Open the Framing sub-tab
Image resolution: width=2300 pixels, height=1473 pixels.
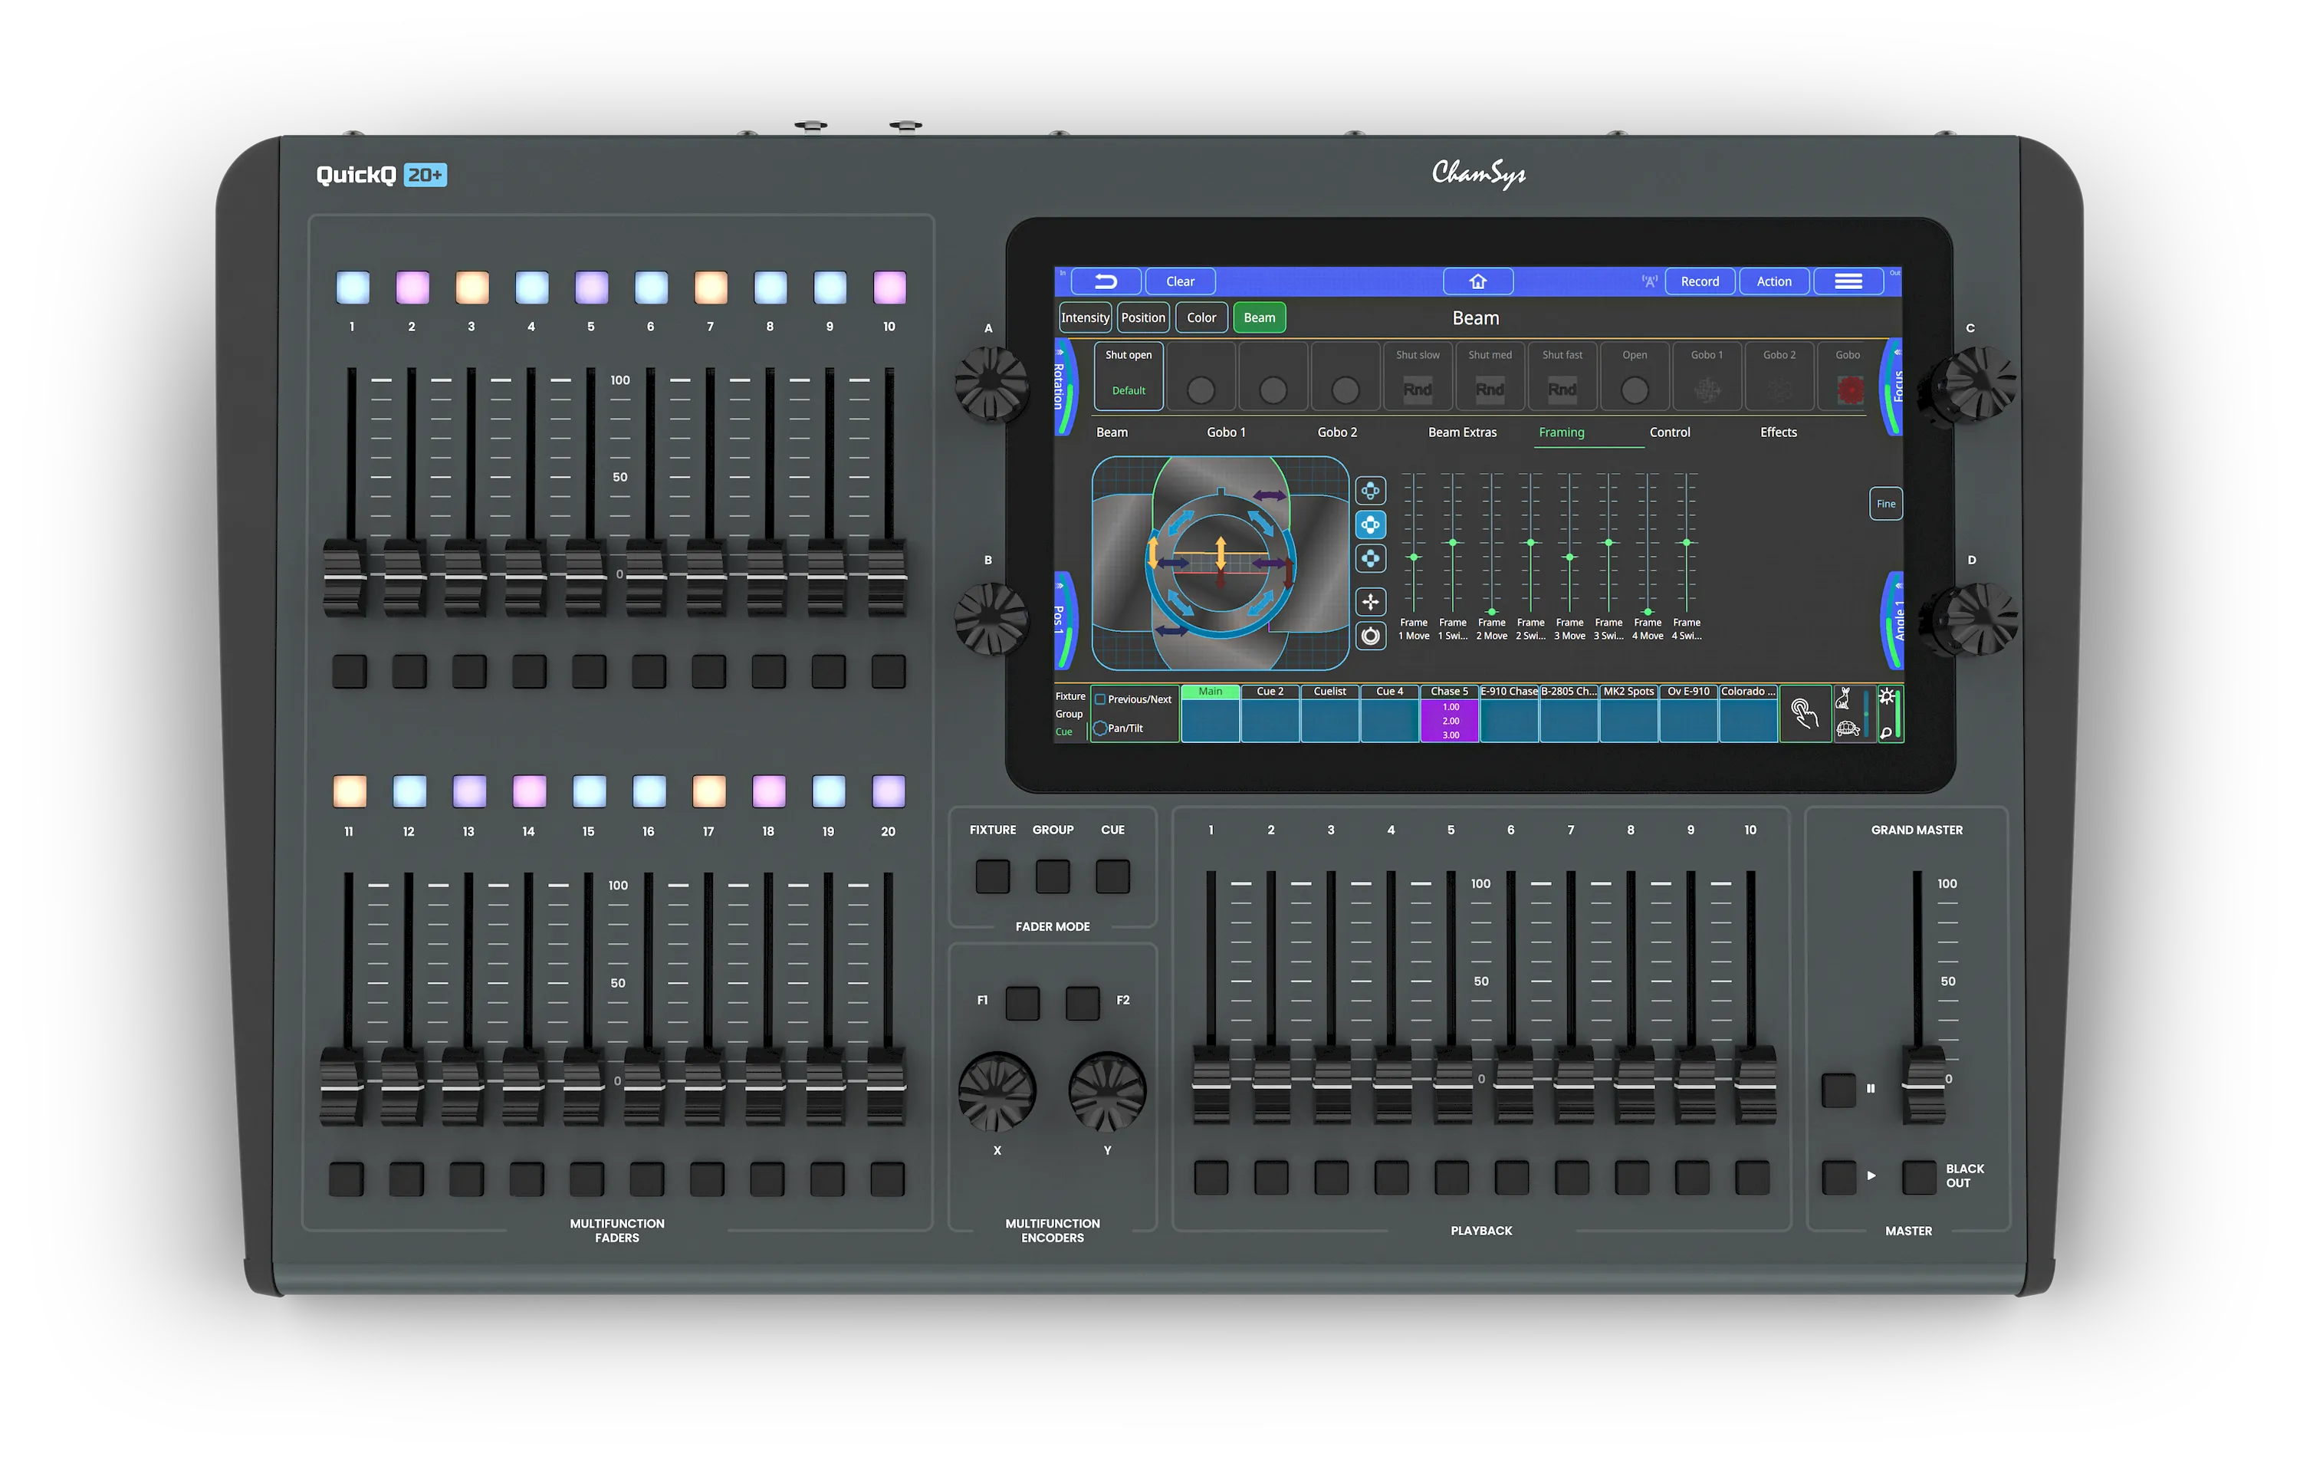[1561, 432]
